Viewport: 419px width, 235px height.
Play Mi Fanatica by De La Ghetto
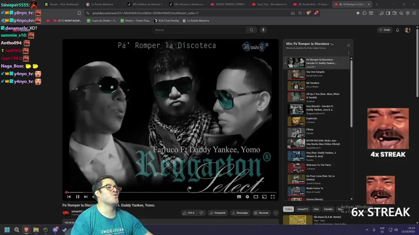pyautogui.click(x=317, y=86)
